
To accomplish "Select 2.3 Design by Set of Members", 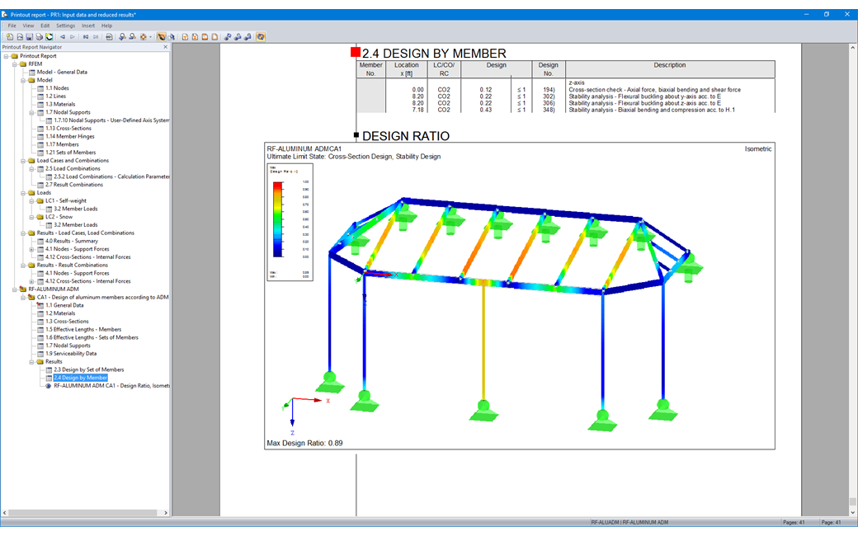I will pyautogui.click(x=88, y=369).
